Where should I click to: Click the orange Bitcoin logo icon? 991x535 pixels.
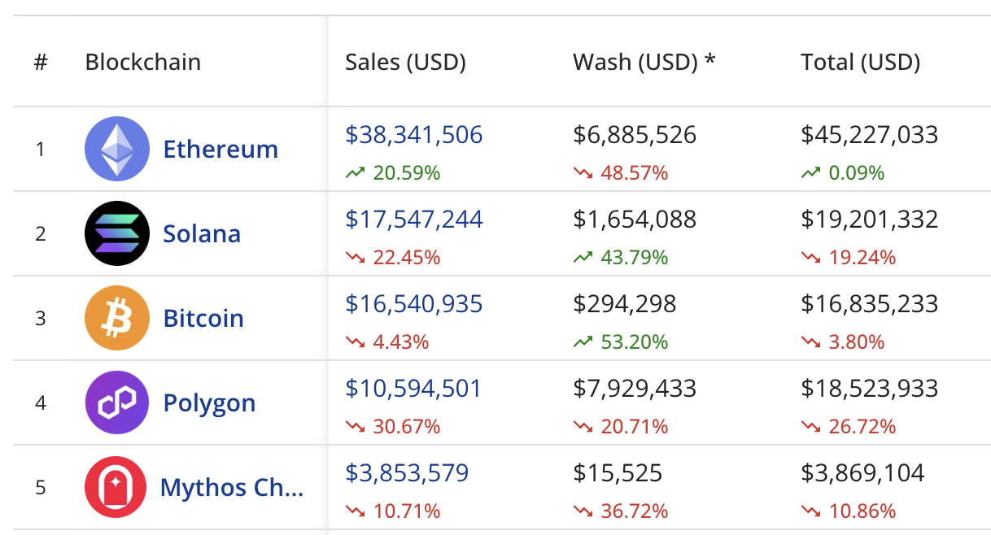coord(117,318)
